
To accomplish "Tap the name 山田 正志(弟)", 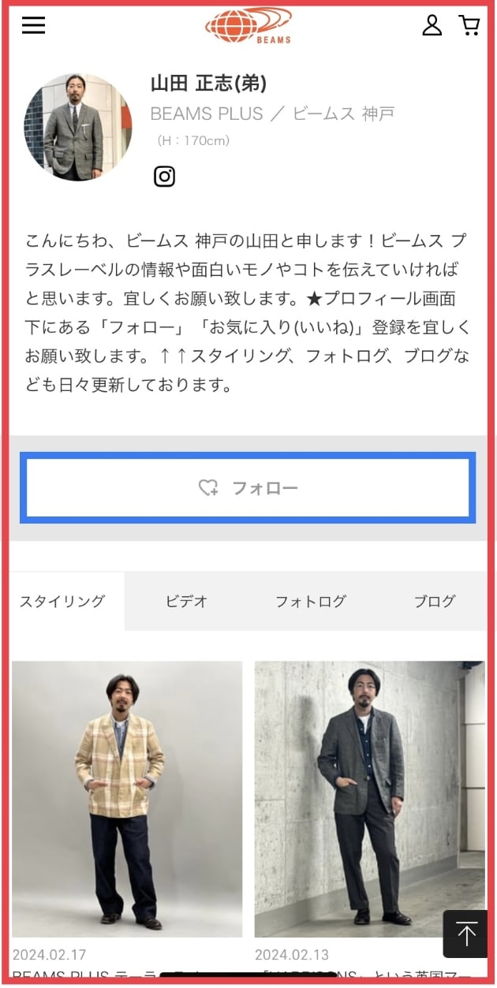I will (208, 84).
